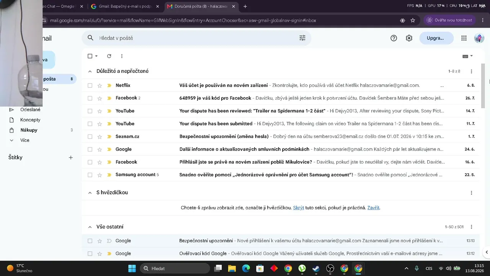Open options for Vše ostatní section
Image resolution: width=490 pixels, height=276 pixels.
pos(471,227)
